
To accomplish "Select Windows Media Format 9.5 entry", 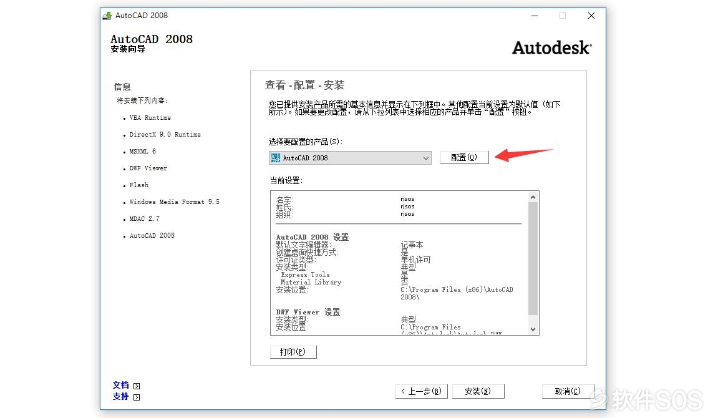I will pyautogui.click(x=174, y=202).
